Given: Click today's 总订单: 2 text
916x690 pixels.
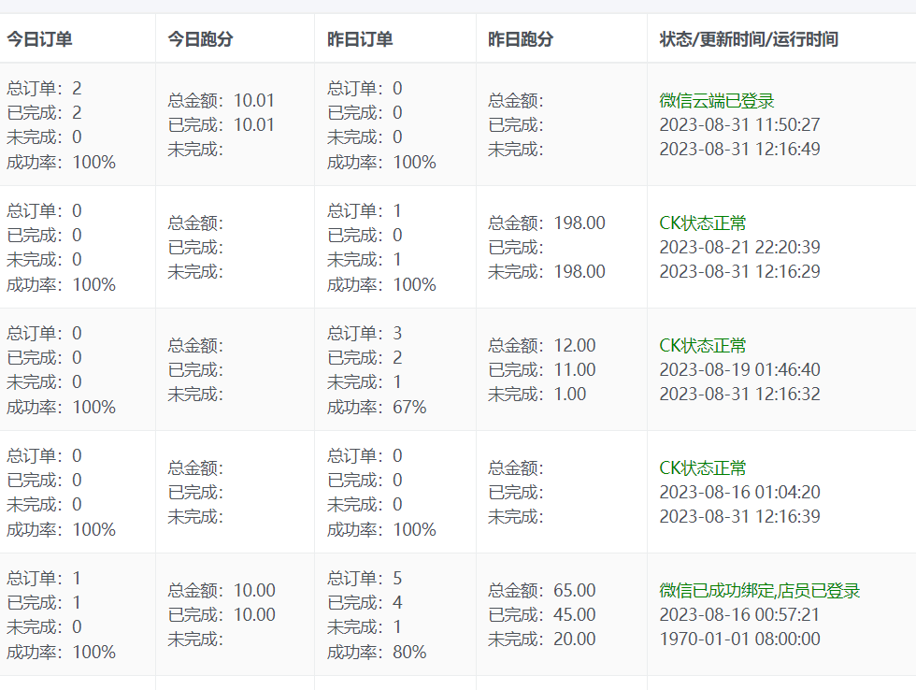Looking at the screenshot, I should pos(45,88).
